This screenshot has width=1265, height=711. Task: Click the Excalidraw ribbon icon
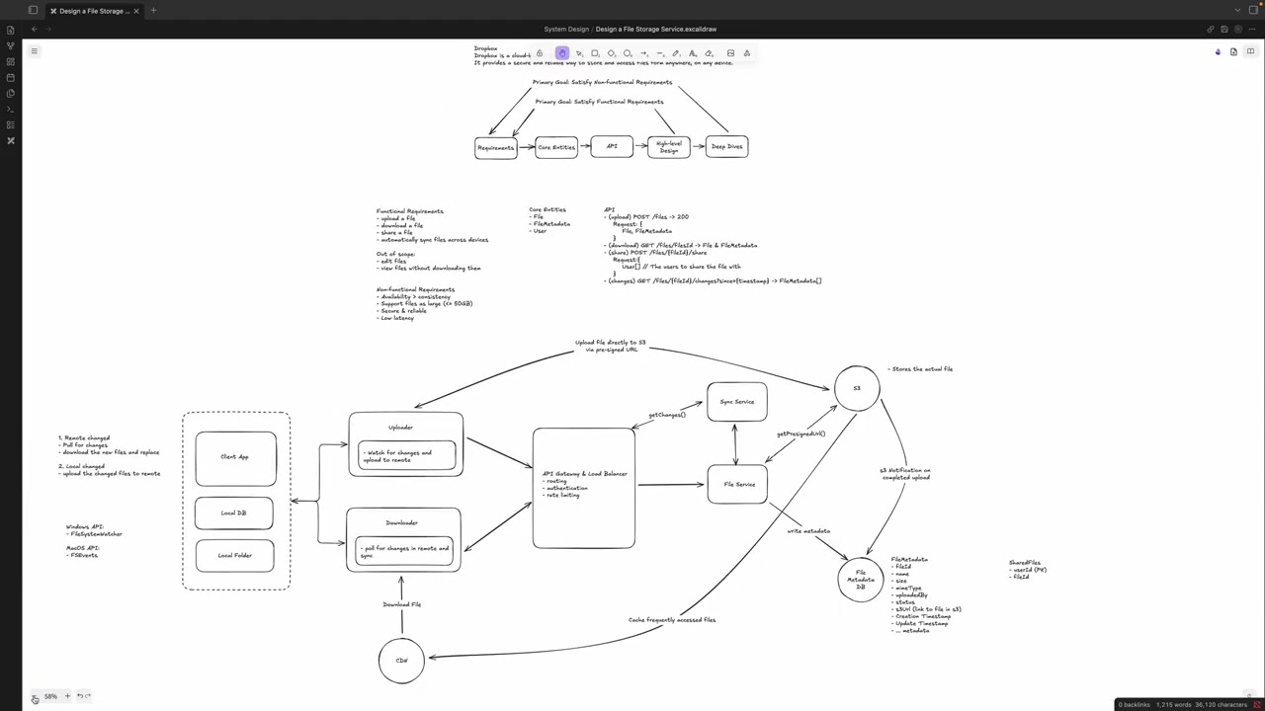tap(11, 140)
